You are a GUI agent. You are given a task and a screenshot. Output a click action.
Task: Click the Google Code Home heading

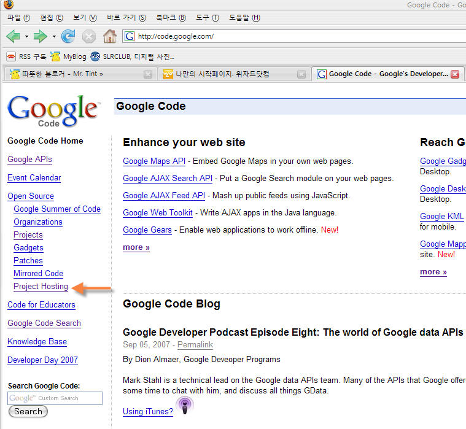click(45, 141)
